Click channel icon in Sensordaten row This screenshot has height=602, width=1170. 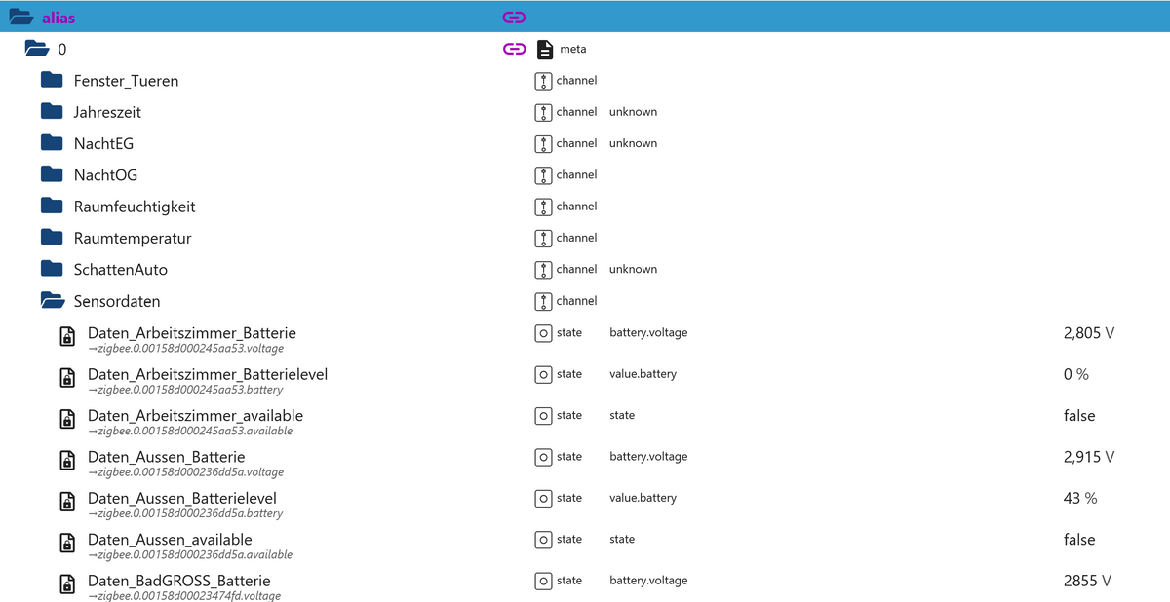coord(543,301)
